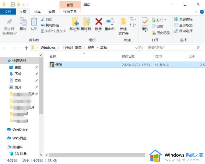Click the horizontal scrollbar left arrow
Viewport: 205px width, 164px height.
coord(47,155)
